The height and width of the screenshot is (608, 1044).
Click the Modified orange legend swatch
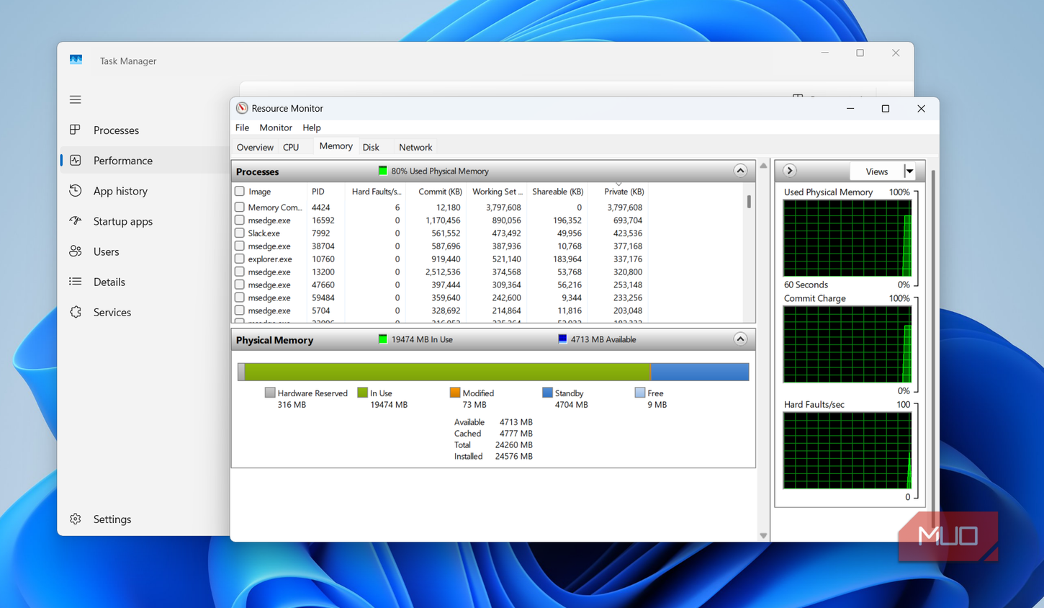[454, 393]
